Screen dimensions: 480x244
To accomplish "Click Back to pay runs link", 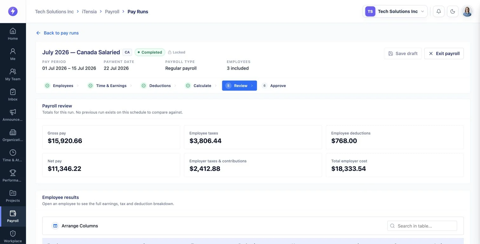I will [x=57, y=33].
